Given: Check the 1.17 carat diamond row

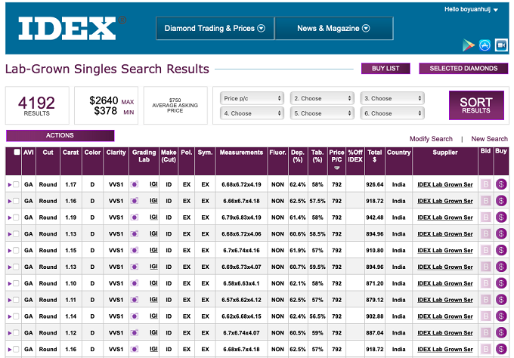Looking at the screenshot, I should pos(16,184).
